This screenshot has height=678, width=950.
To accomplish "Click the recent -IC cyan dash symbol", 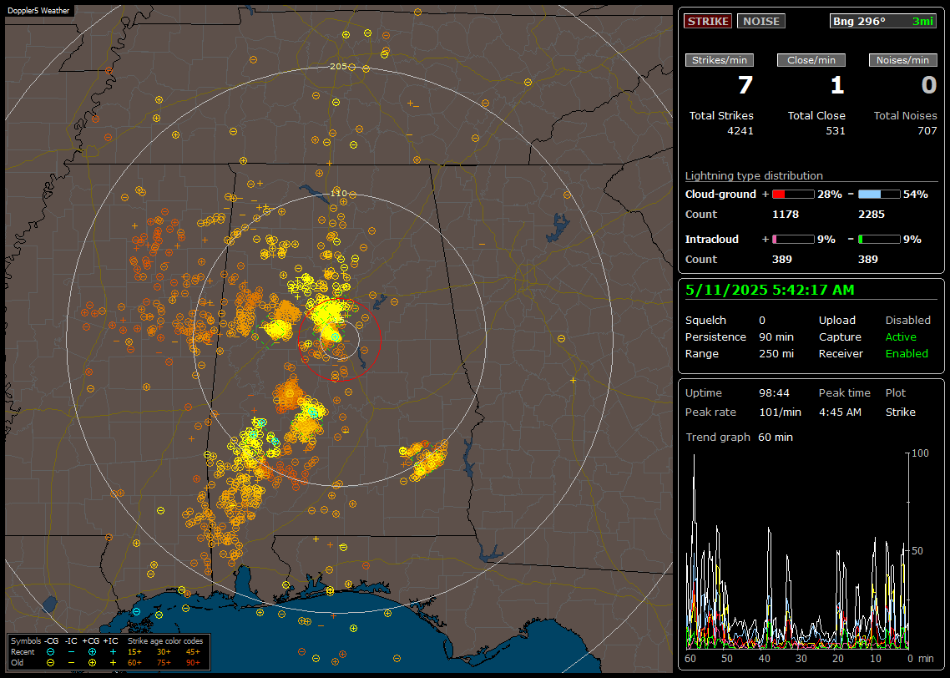I will tap(71, 652).
